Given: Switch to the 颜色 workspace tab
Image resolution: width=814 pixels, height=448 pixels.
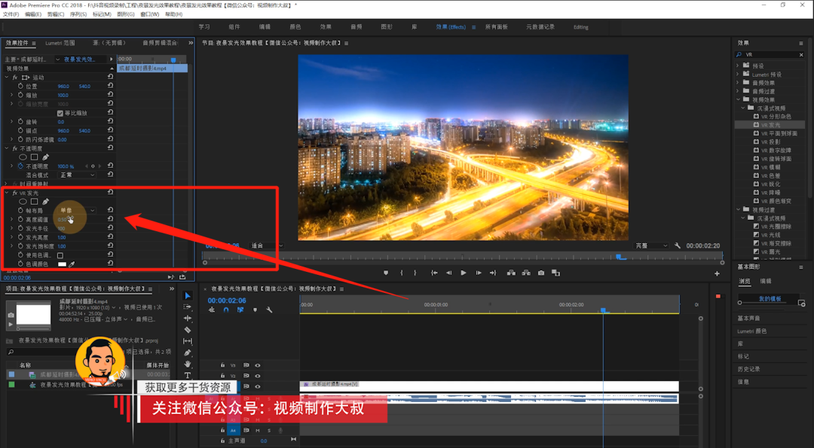Looking at the screenshot, I should (x=295, y=27).
